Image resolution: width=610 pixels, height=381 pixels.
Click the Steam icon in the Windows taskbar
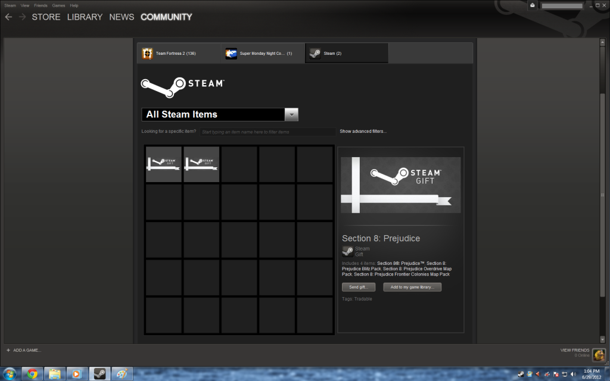coord(99,374)
